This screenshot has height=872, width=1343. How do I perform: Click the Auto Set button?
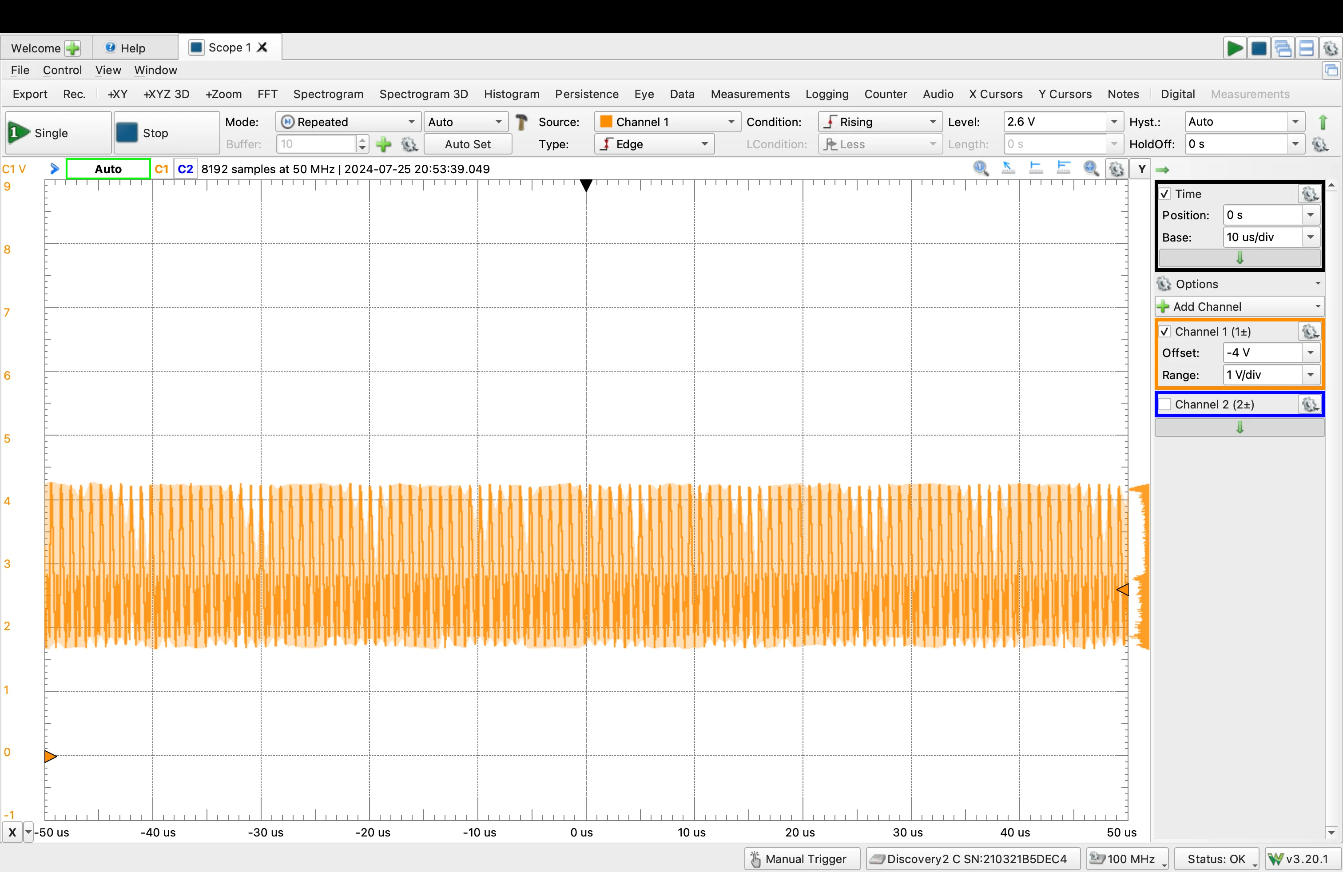click(468, 144)
